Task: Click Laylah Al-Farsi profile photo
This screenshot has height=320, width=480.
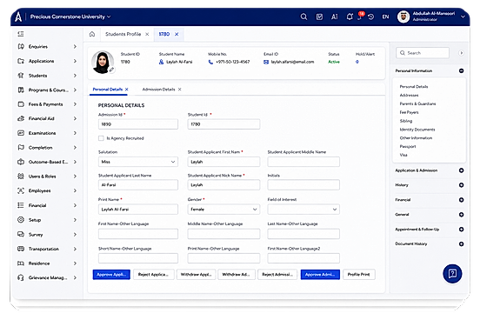Action: (x=103, y=62)
